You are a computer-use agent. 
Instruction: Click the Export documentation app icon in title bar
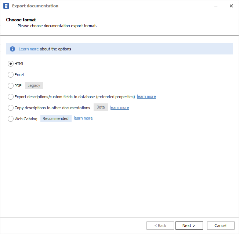pos(6,6)
